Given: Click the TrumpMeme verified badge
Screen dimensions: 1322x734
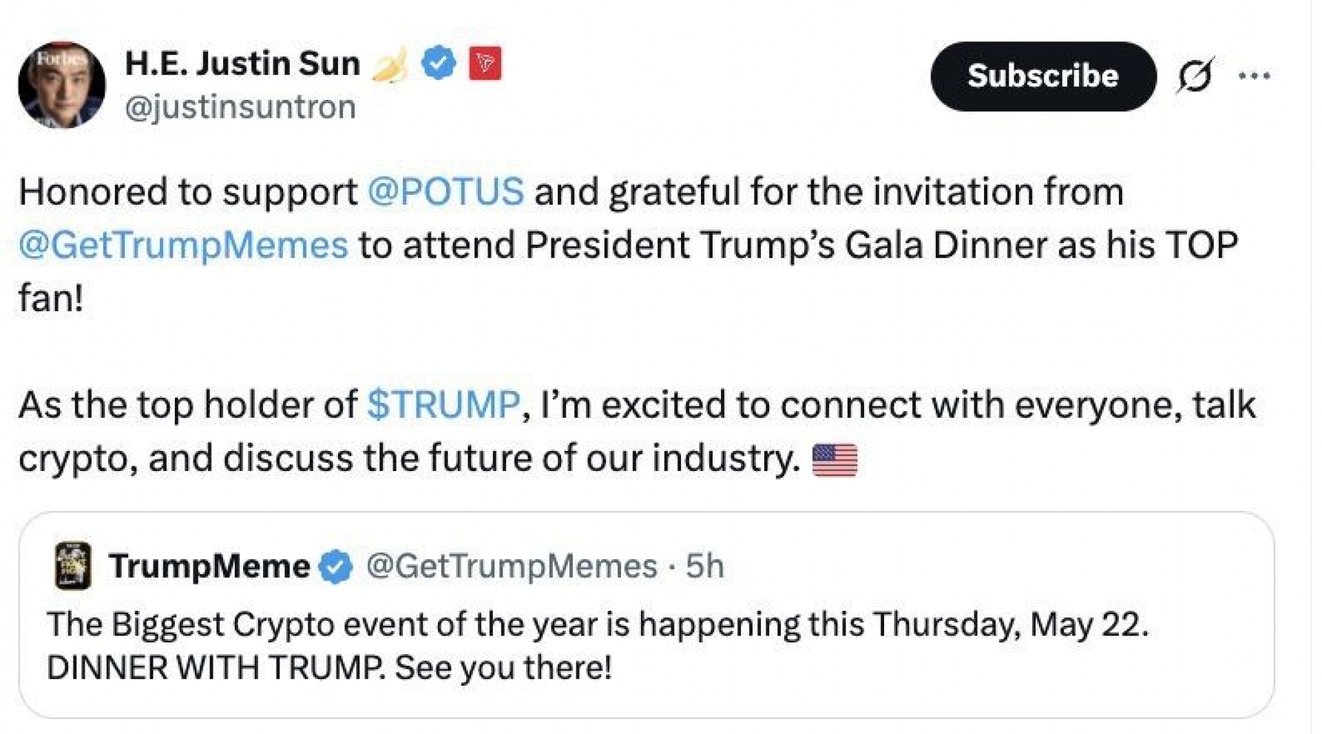Looking at the screenshot, I should 335,567.
